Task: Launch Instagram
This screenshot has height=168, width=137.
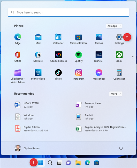Action: 79,74
